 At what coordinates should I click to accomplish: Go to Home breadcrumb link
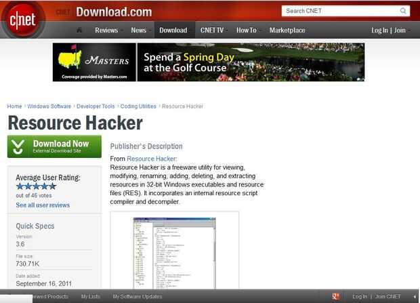pos(14,106)
